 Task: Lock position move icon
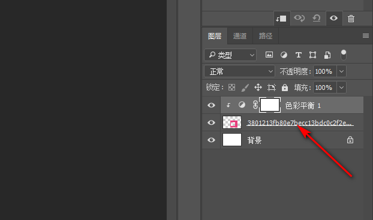[258, 88]
